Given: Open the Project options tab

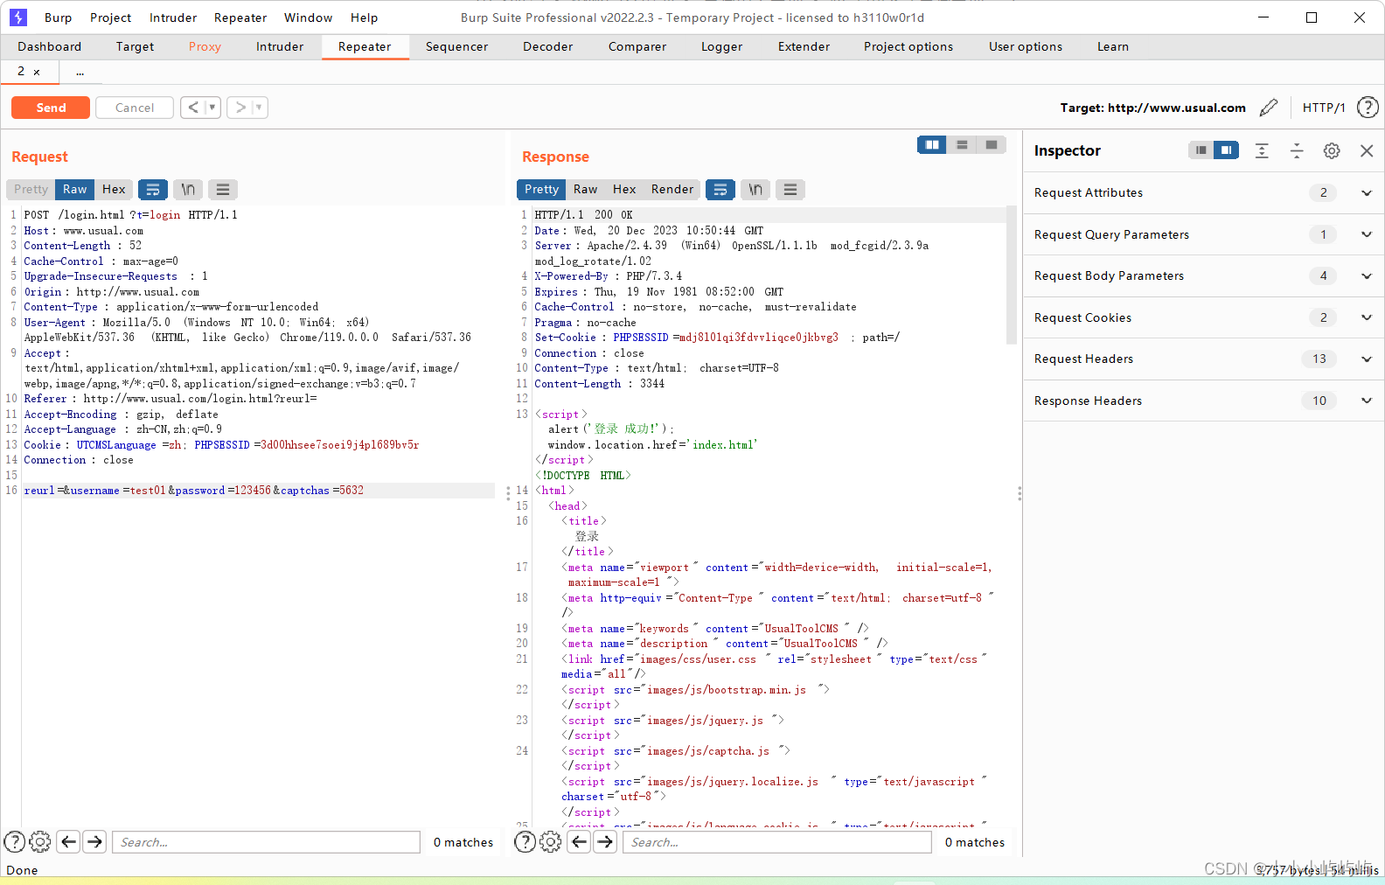Looking at the screenshot, I should click(x=908, y=46).
